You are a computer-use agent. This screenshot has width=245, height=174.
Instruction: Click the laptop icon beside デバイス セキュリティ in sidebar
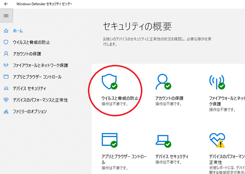tap(6, 89)
